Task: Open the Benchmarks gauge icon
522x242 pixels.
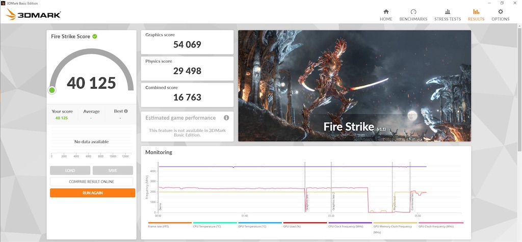Action: (413, 12)
